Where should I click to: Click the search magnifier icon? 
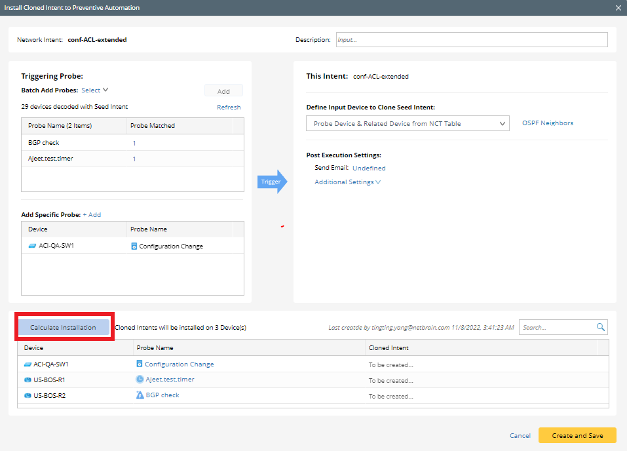[600, 326]
